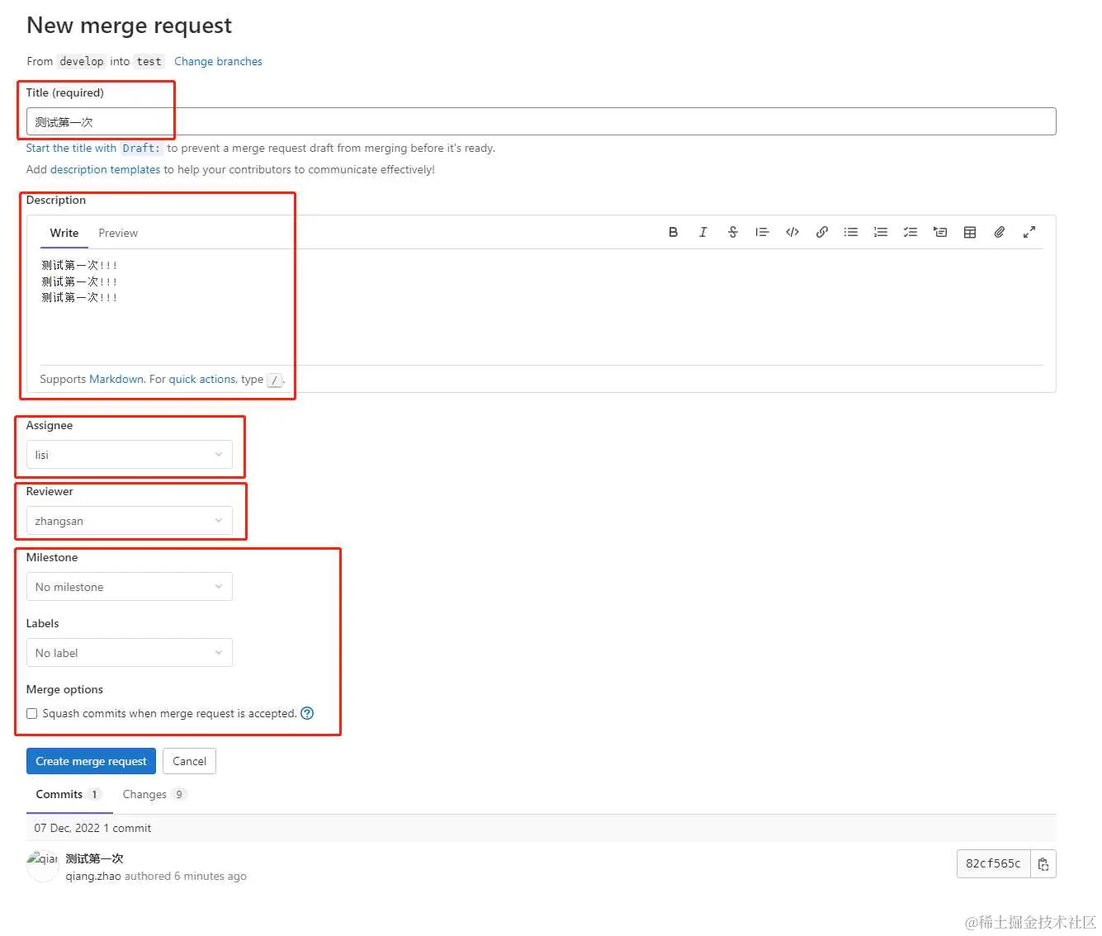
Task: Open the Labels dropdown
Action: 130,653
